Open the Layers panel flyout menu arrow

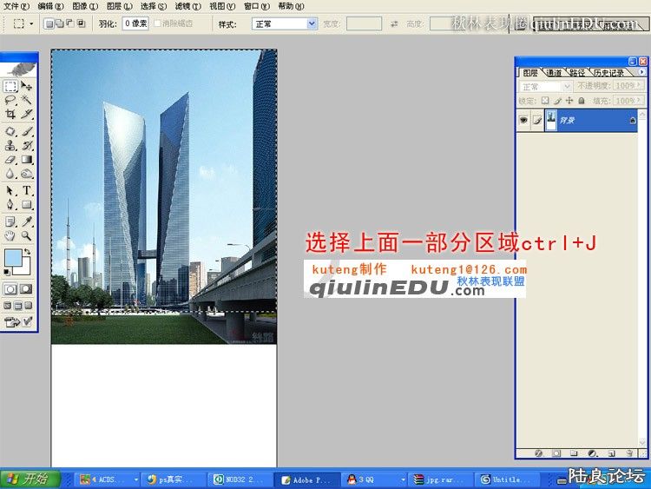(x=642, y=73)
